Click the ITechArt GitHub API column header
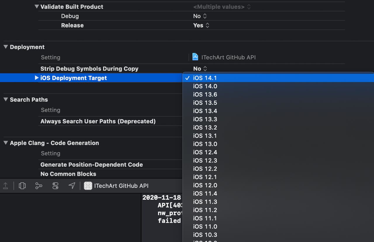374x242 pixels. (228, 57)
